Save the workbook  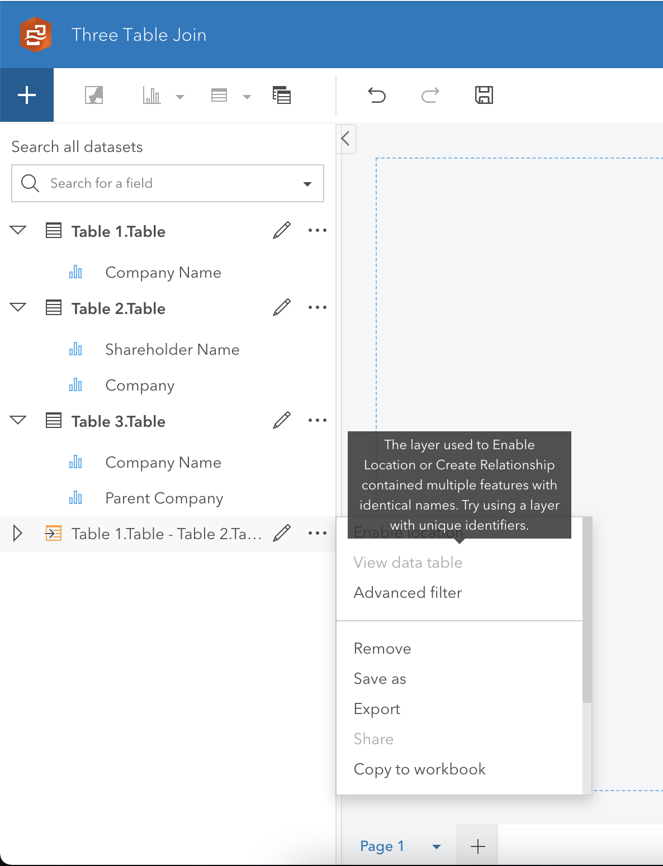pyautogui.click(x=484, y=95)
